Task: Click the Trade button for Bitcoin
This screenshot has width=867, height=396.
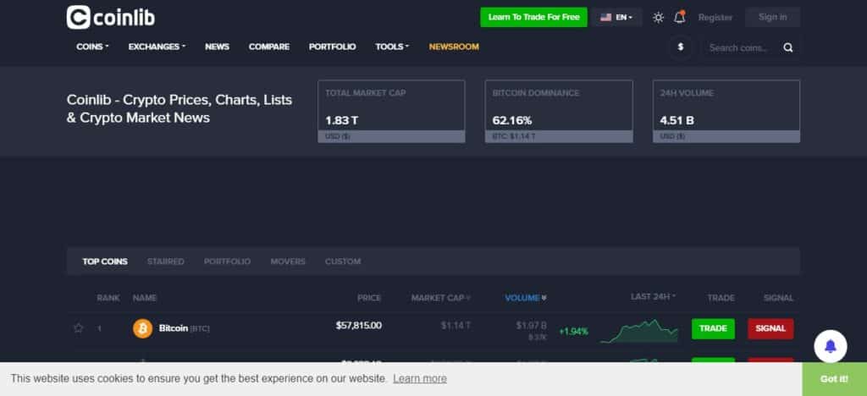Action: pos(713,328)
